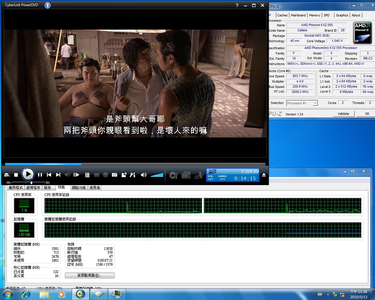This screenshot has height=300, width=375.
Task: Click the disc info icon in PowerDVD
Action: coord(173,175)
